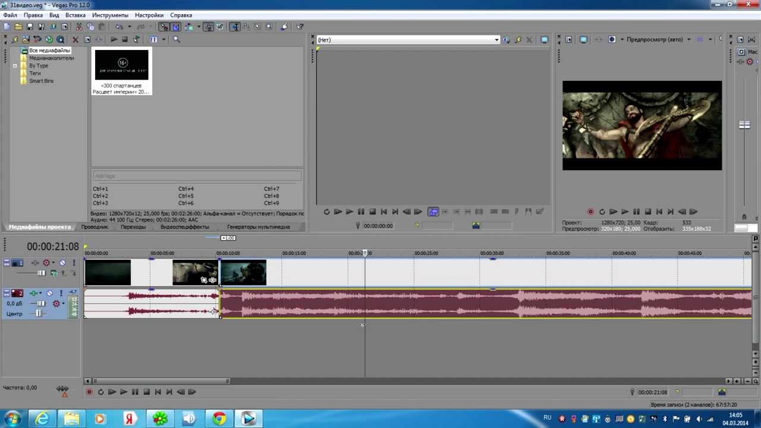Click the New project toolbar icon
This screenshot has height=428, width=761.
6,27
